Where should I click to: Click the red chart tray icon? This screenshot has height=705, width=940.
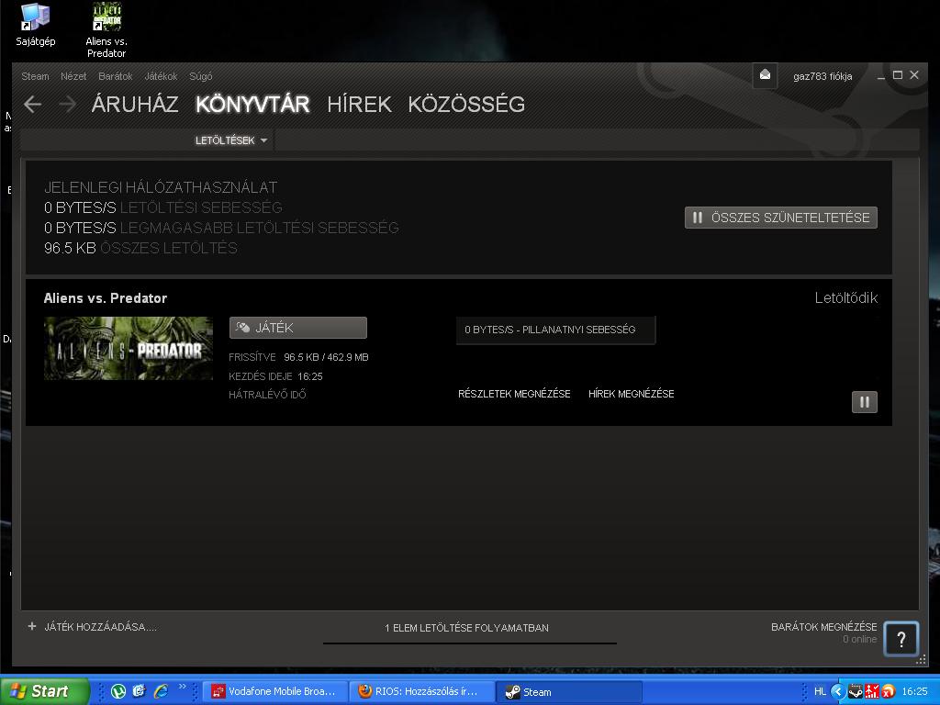pos(872,691)
